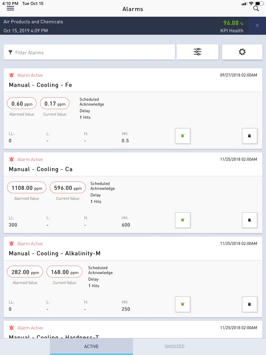Open the hamburger navigation menu
Screen dimensions: 266x355
[10, 9]
